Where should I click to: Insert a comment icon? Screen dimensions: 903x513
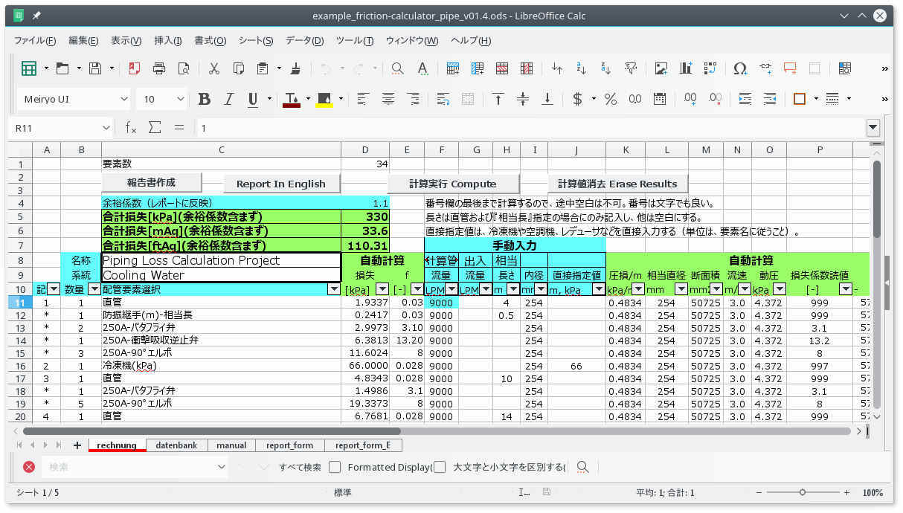(x=790, y=68)
